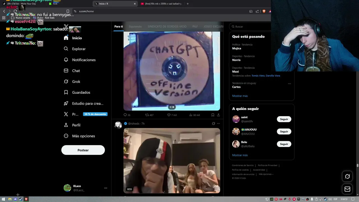Expand Más opciones footer link

tap(266, 174)
